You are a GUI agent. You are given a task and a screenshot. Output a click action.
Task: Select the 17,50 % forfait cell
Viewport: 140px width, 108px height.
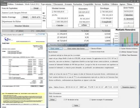tap(78, 41)
